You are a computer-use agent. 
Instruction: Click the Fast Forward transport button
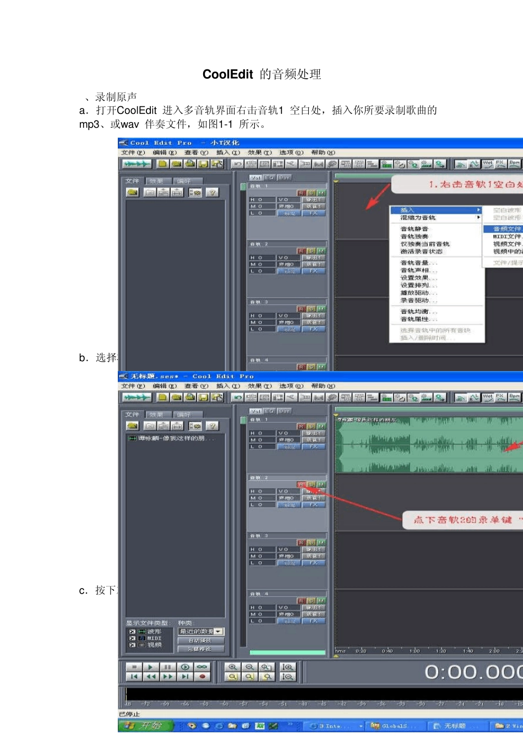click(x=167, y=677)
